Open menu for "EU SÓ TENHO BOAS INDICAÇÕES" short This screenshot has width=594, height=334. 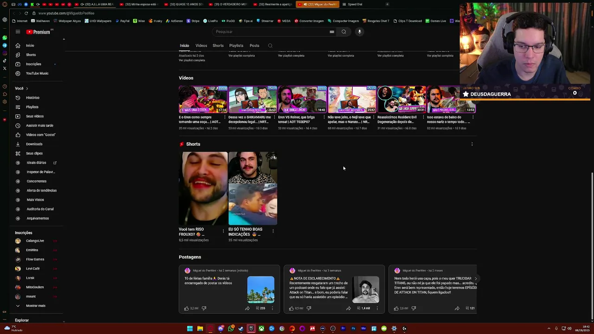[273, 231]
